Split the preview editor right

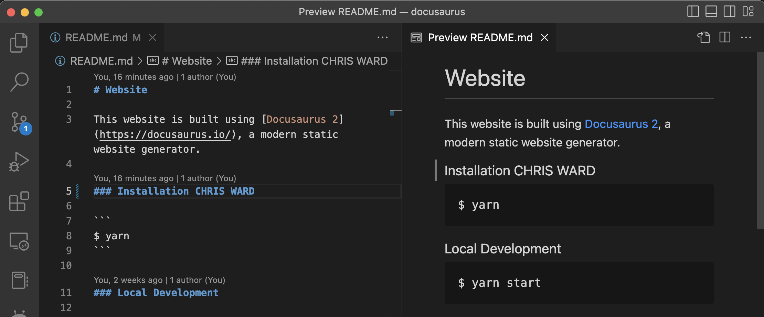point(725,37)
